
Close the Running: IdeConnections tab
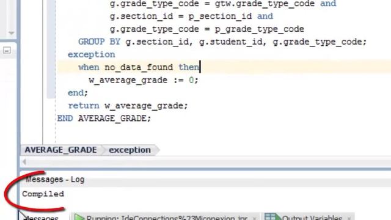coord(254,218)
